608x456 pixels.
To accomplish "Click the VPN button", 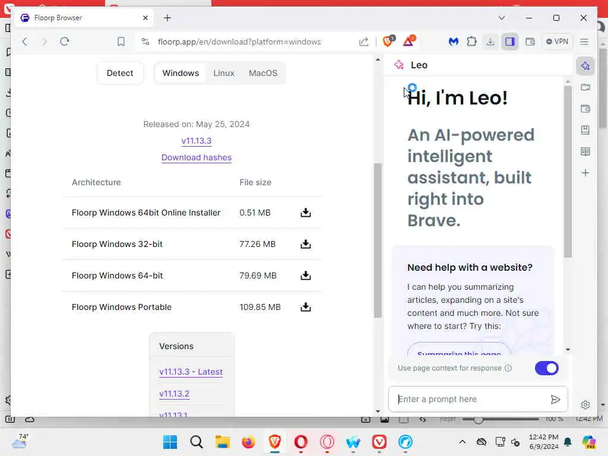I will coord(557,42).
